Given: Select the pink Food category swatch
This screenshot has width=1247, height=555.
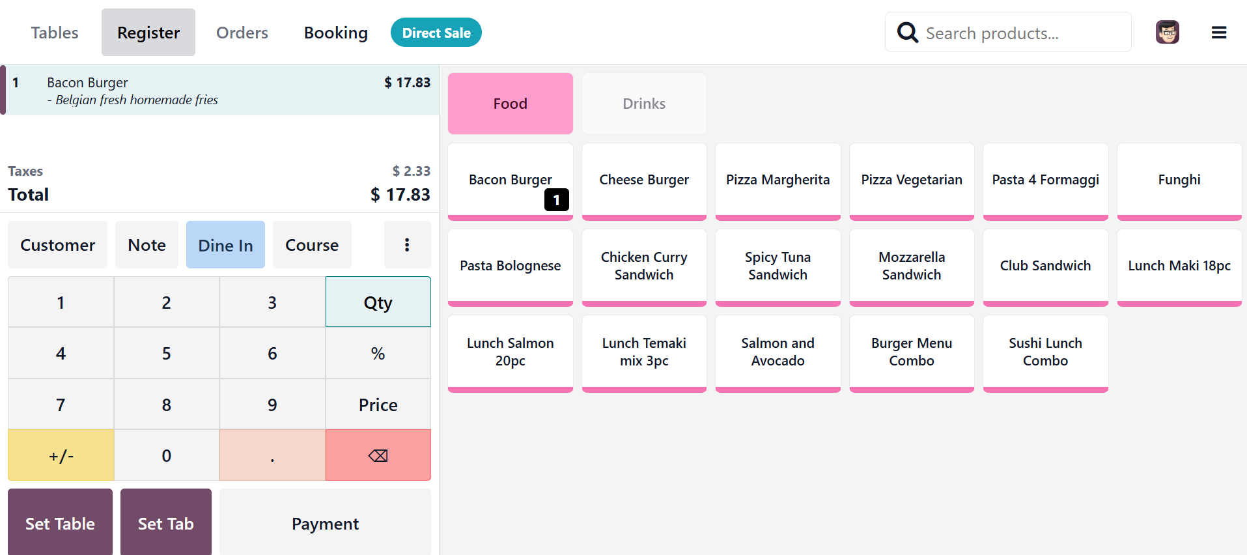Looking at the screenshot, I should click(511, 104).
